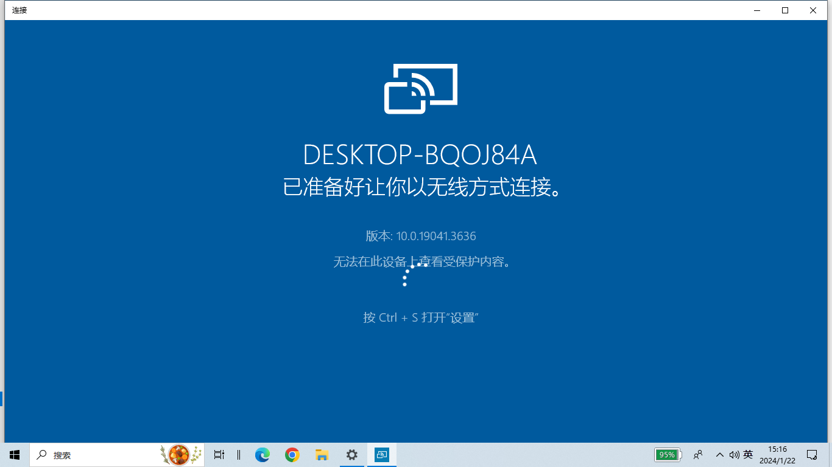Maximize the 连接 window

click(785, 10)
